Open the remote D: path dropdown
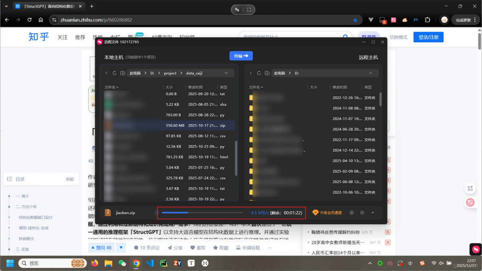482x271 pixels. [370, 73]
